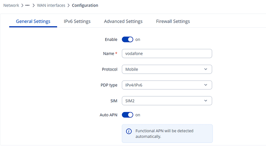Open the Protocol dropdown showing Mobile
266x151 pixels.
(x=167, y=69)
